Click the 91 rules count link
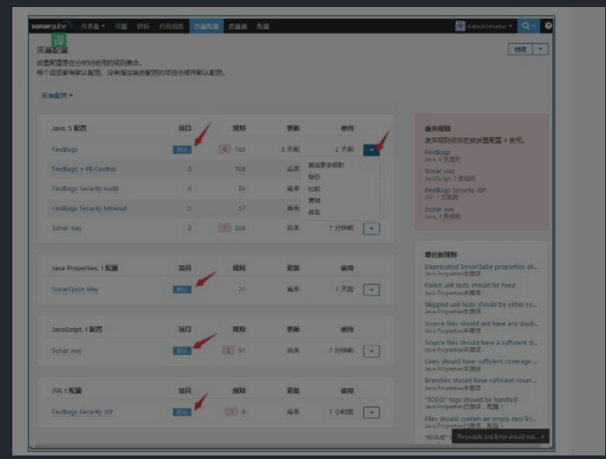 point(242,351)
